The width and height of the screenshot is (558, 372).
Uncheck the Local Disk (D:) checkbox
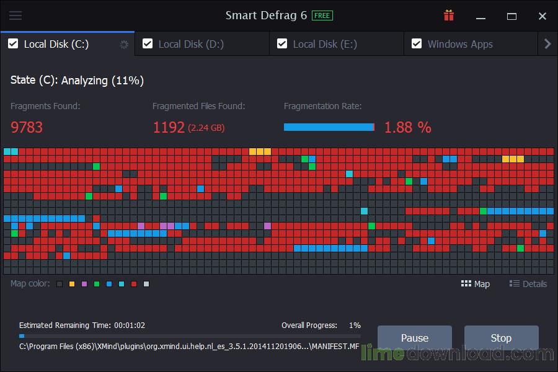coord(148,43)
